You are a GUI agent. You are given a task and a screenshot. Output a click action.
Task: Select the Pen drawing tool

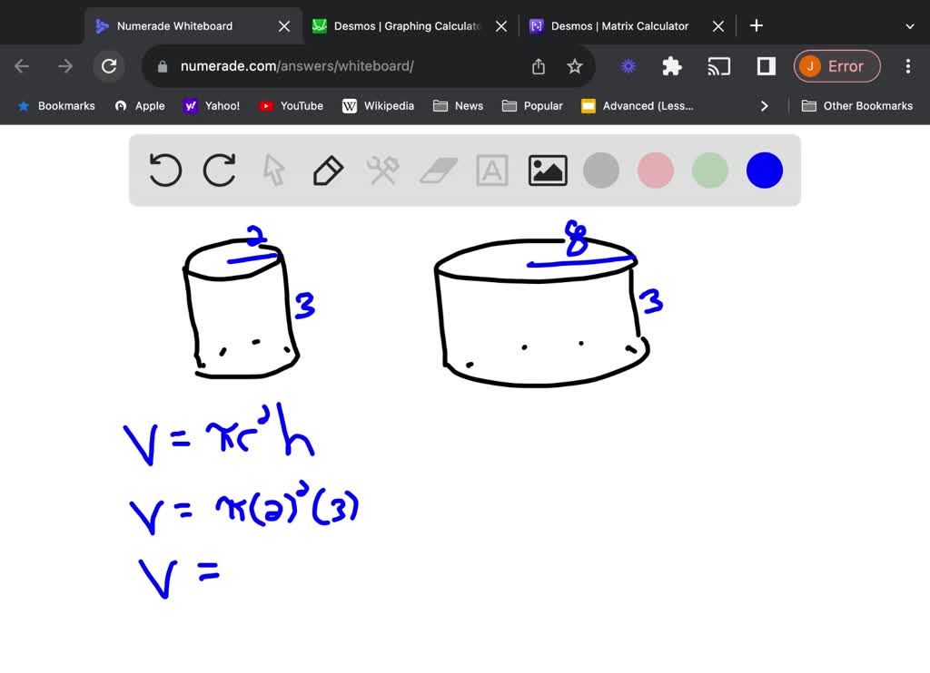(x=328, y=170)
